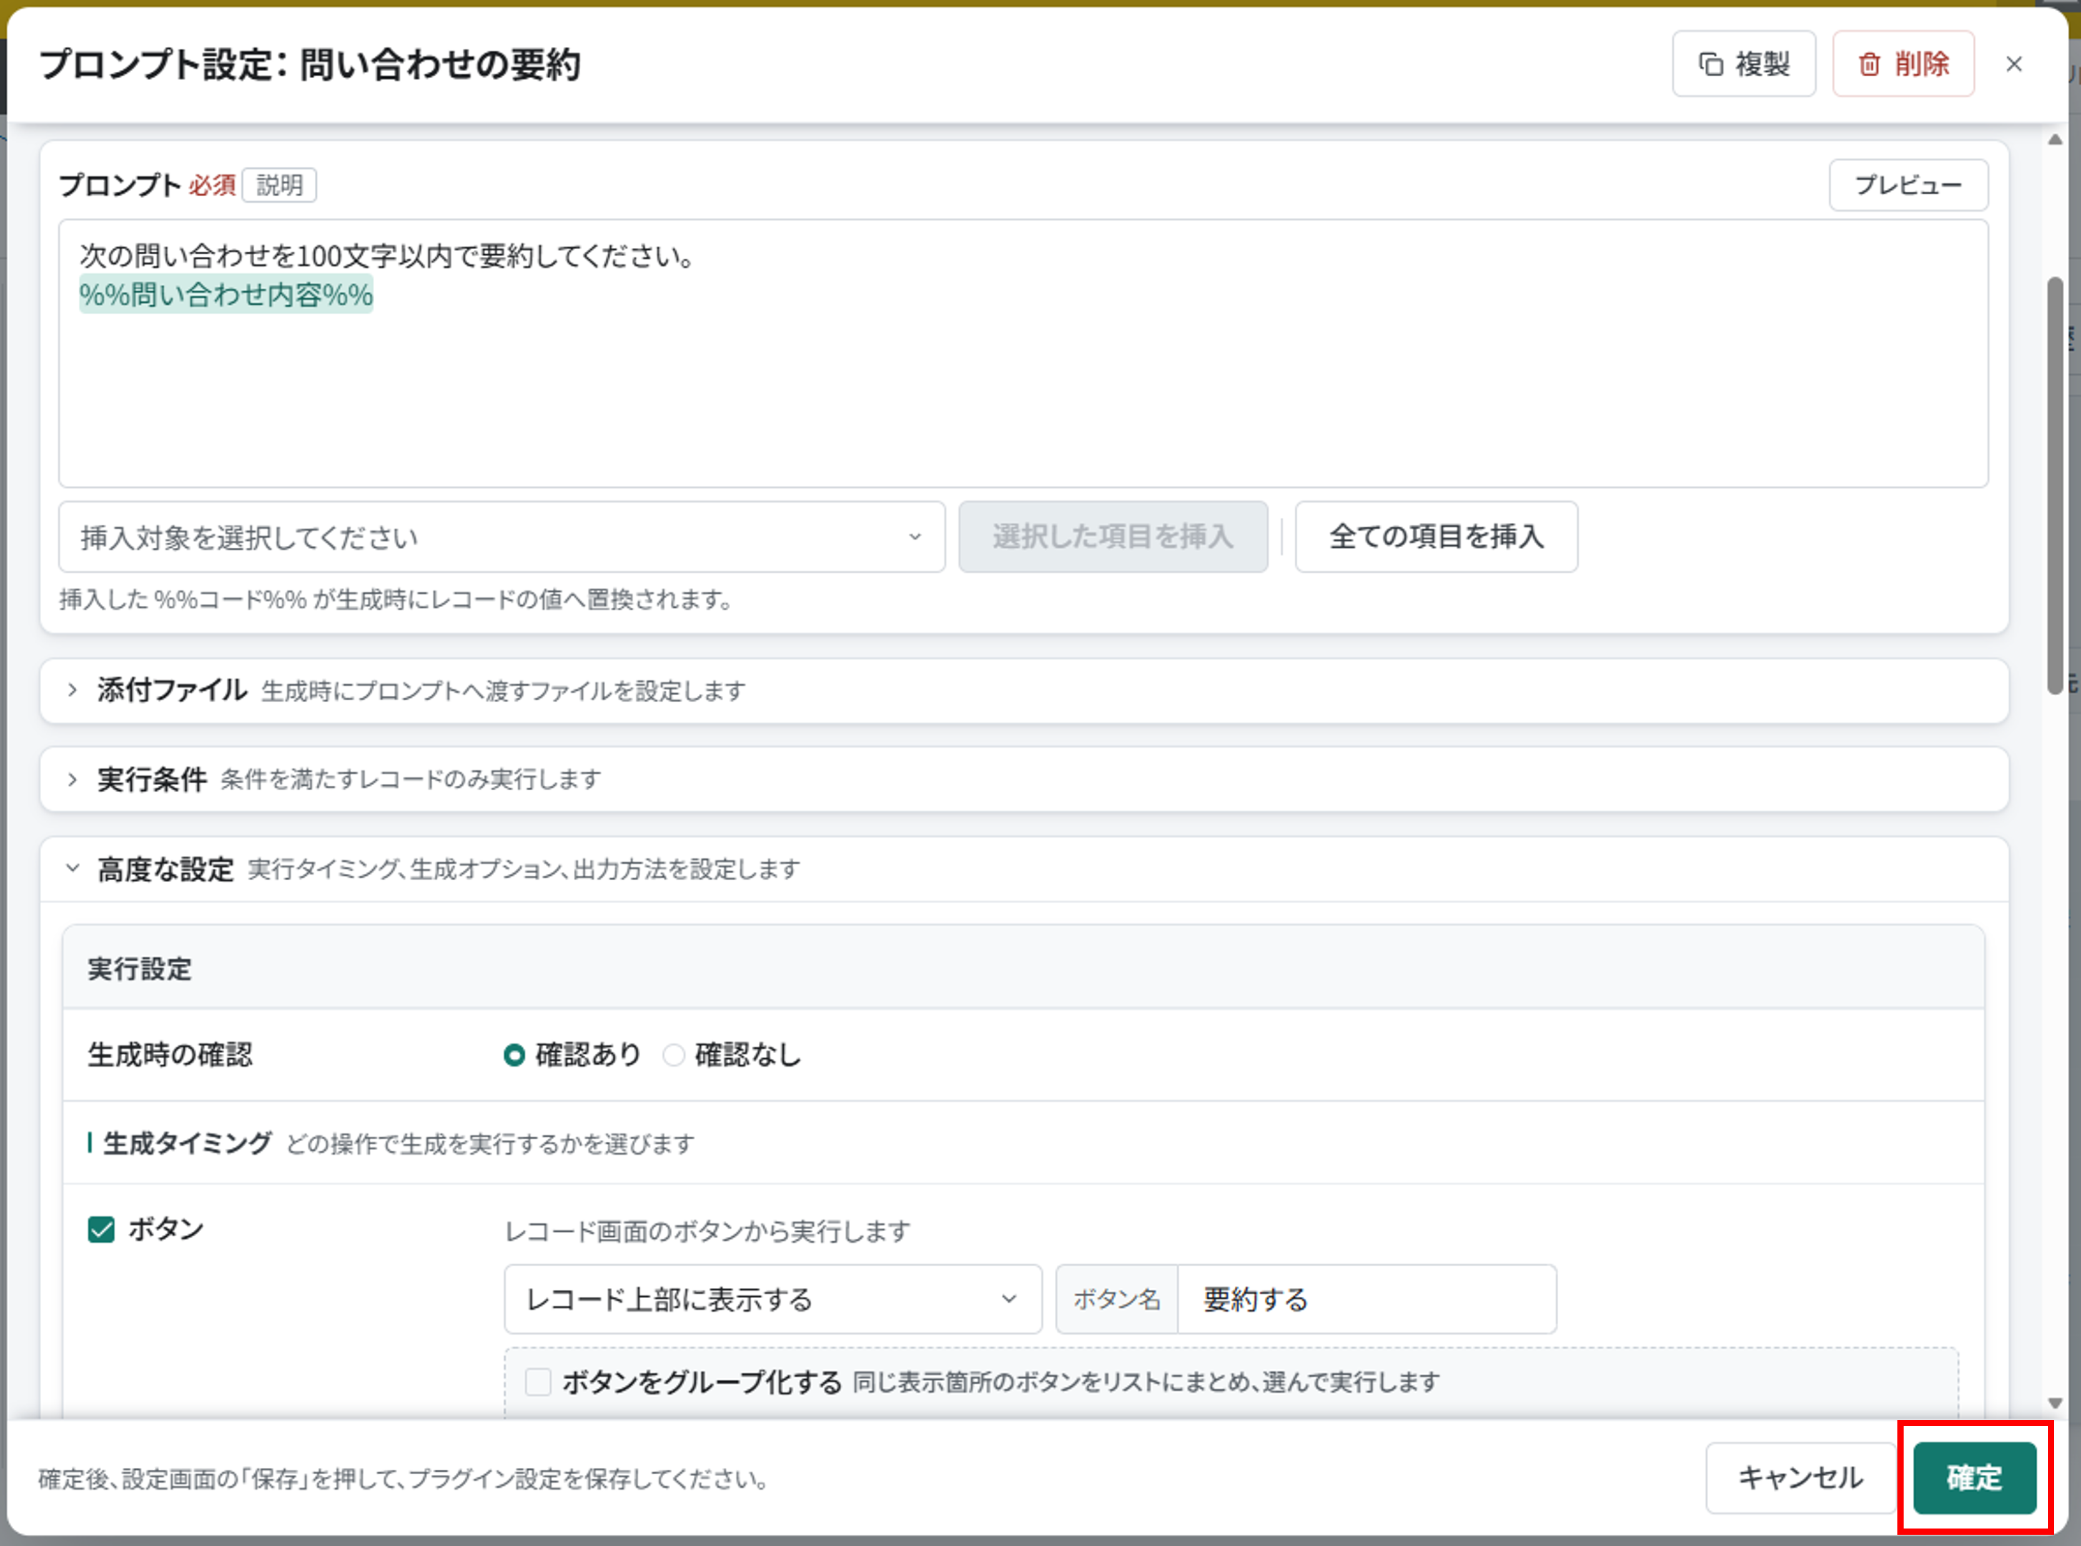This screenshot has width=2081, height=1546.
Task: Click the キャンセル button
Action: pos(1801,1478)
